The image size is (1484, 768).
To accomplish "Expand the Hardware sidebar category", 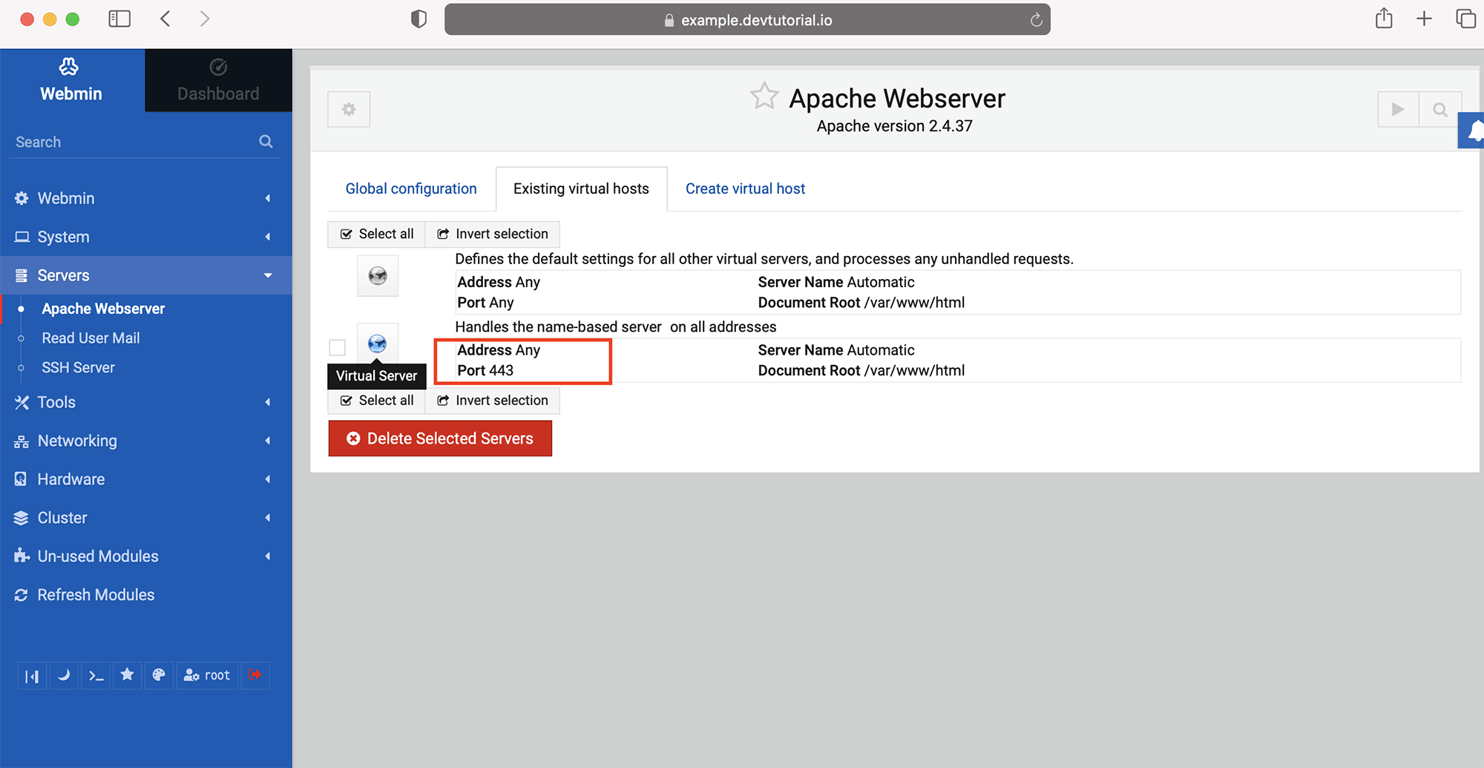I will [145, 479].
